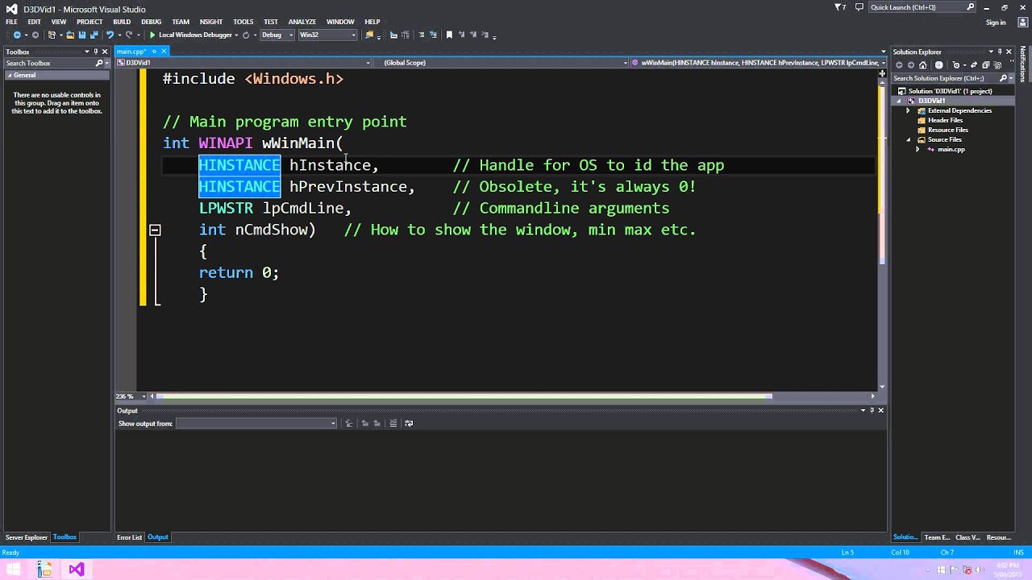Viewport: 1032px width, 580px height.
Task: Open the DEBUG menu
Action: coord(151,22)
